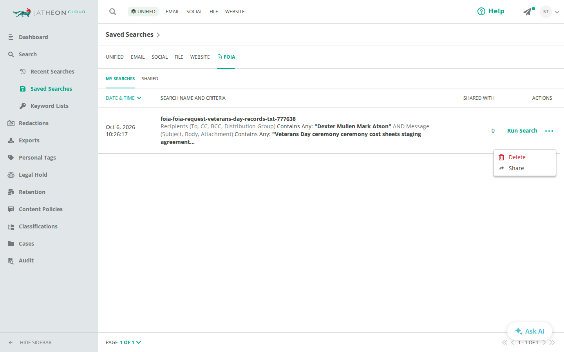Click the ACTIONS column header
The image size is (564, 352).
(542, 98)
